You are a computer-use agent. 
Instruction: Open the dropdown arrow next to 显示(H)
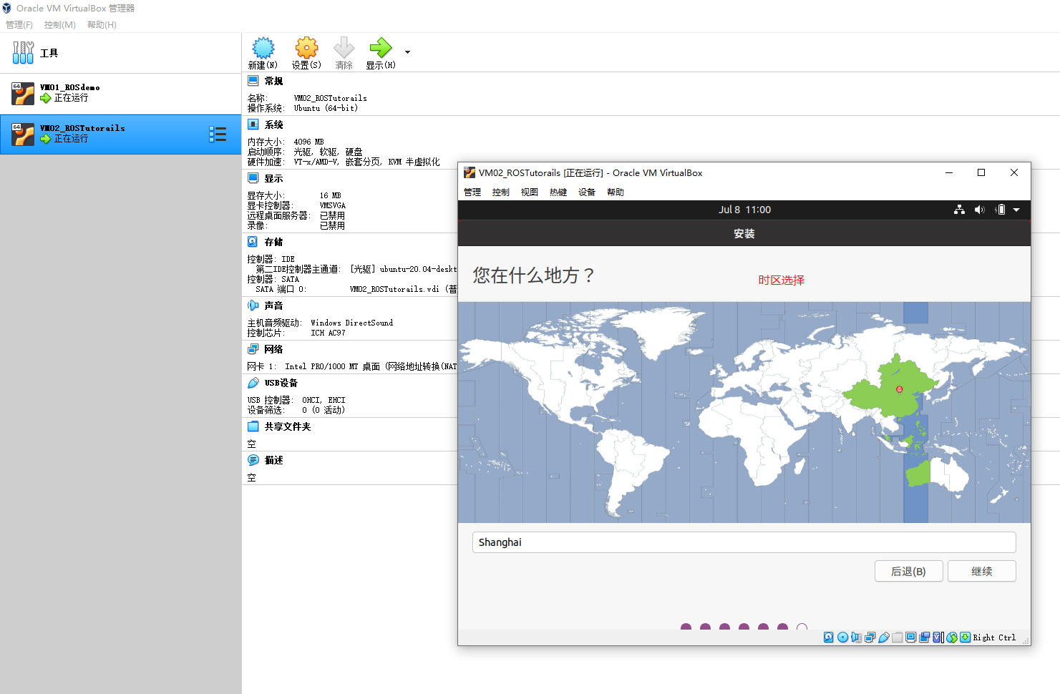407,52
